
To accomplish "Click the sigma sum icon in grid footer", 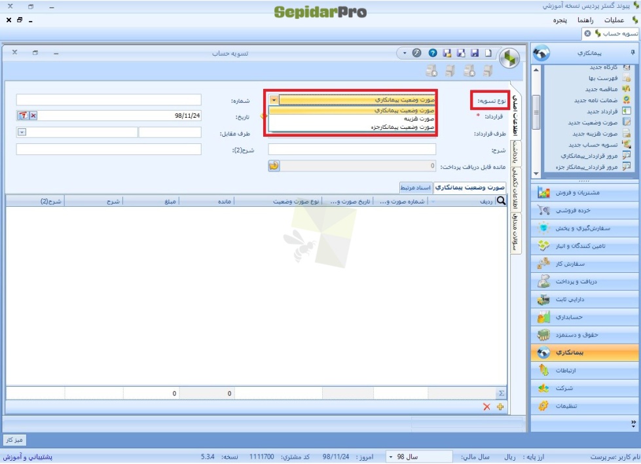I will 501,393.
